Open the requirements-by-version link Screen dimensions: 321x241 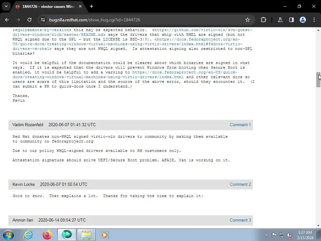(40, 30)
